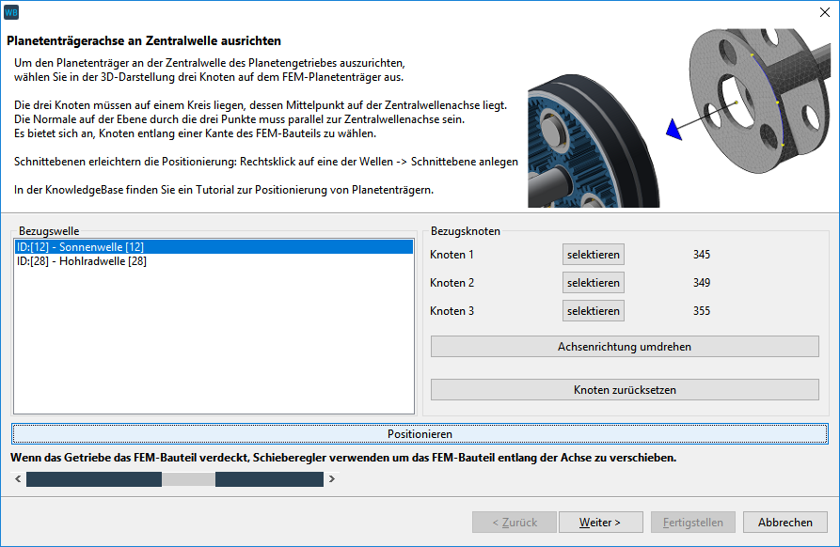Cancel the wizard via Abbrechen
Viewport: 840px width, 547px height.
click(785, 523)
